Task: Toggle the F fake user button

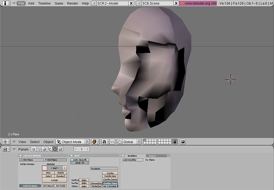Action: pyautogui.click(x=46, y=160)
